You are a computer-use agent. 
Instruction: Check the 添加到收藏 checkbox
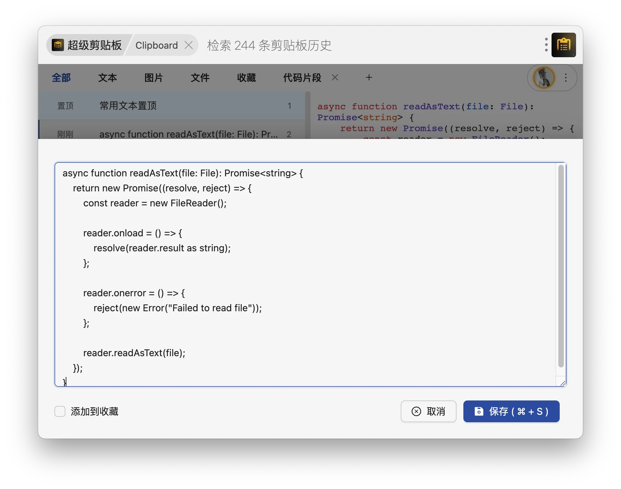point(60,411)
